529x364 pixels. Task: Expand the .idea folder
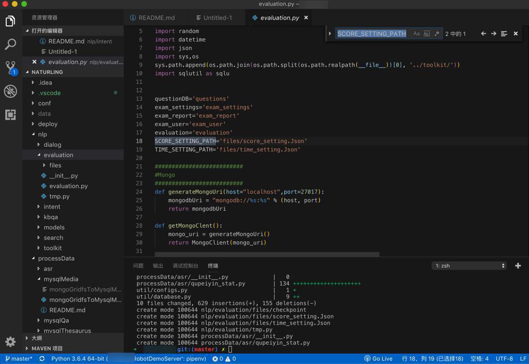pos(73,83)
